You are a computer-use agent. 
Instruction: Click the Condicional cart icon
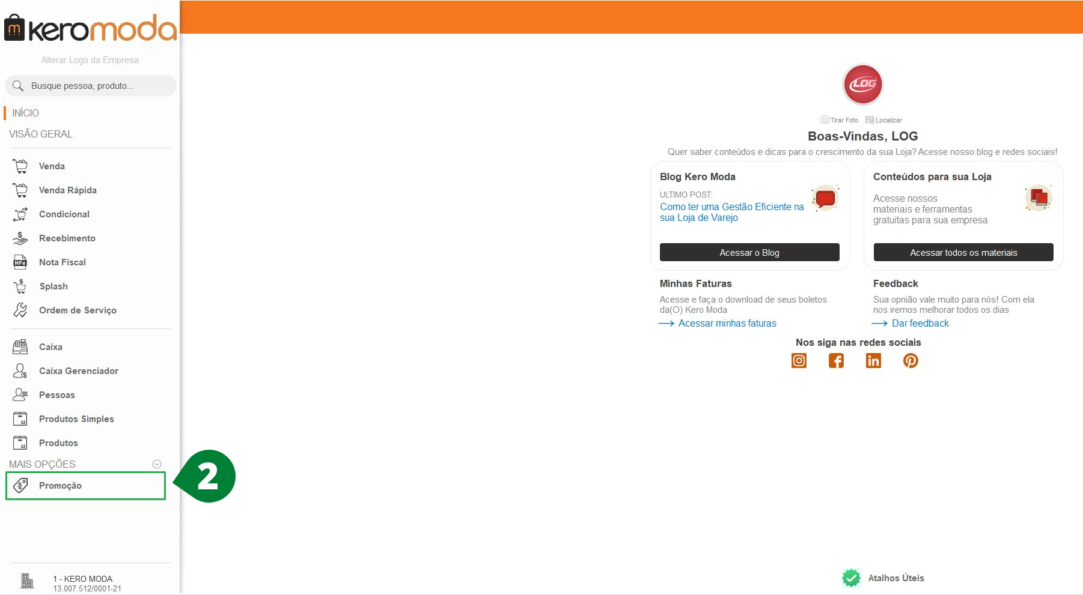pyautogui.click(x=20, y=214)
